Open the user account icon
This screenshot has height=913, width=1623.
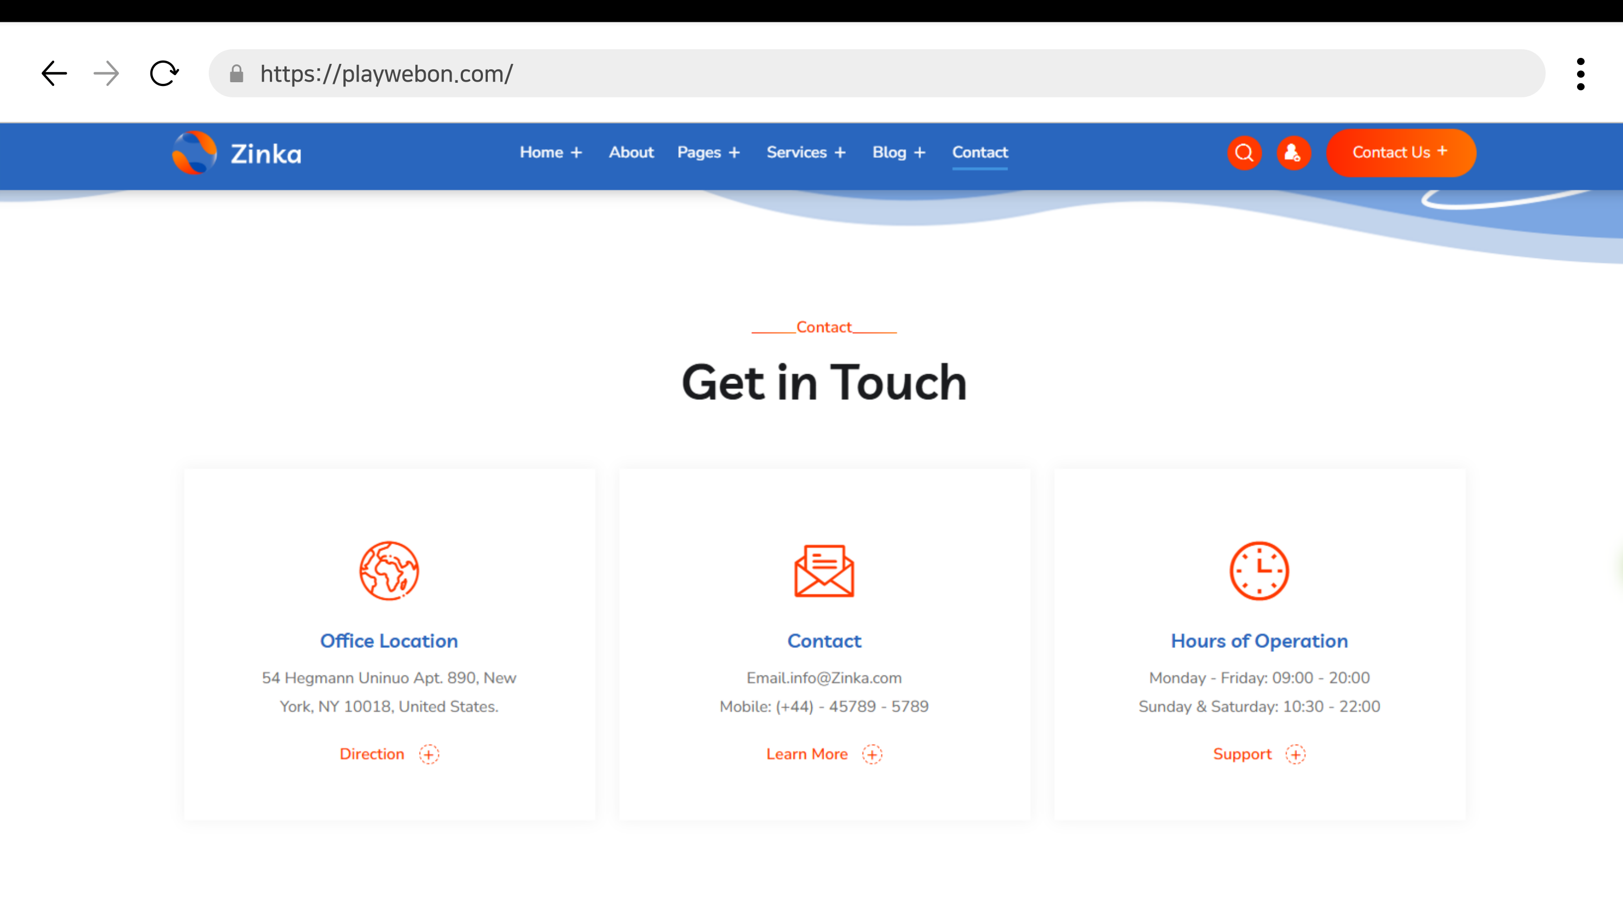1293,153
